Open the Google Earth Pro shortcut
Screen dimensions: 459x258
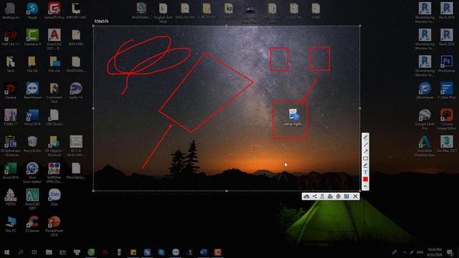(x=425, y=120)
